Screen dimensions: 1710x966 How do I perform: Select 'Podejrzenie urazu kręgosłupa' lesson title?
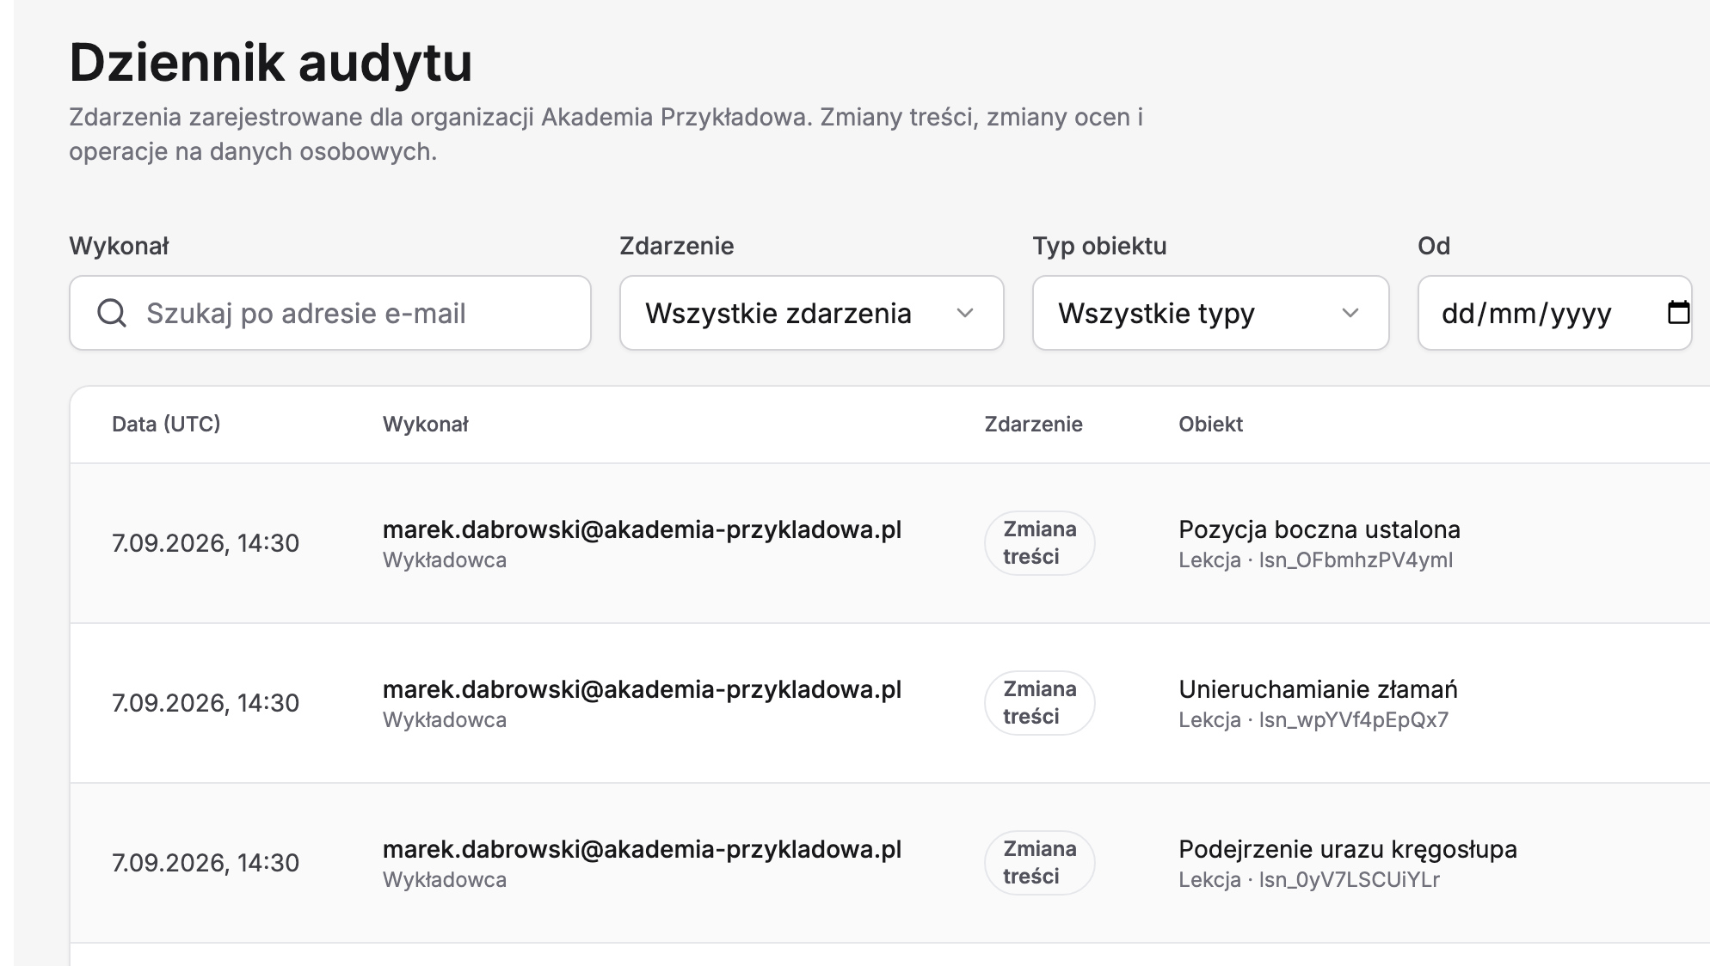[x=1348, y=849]
